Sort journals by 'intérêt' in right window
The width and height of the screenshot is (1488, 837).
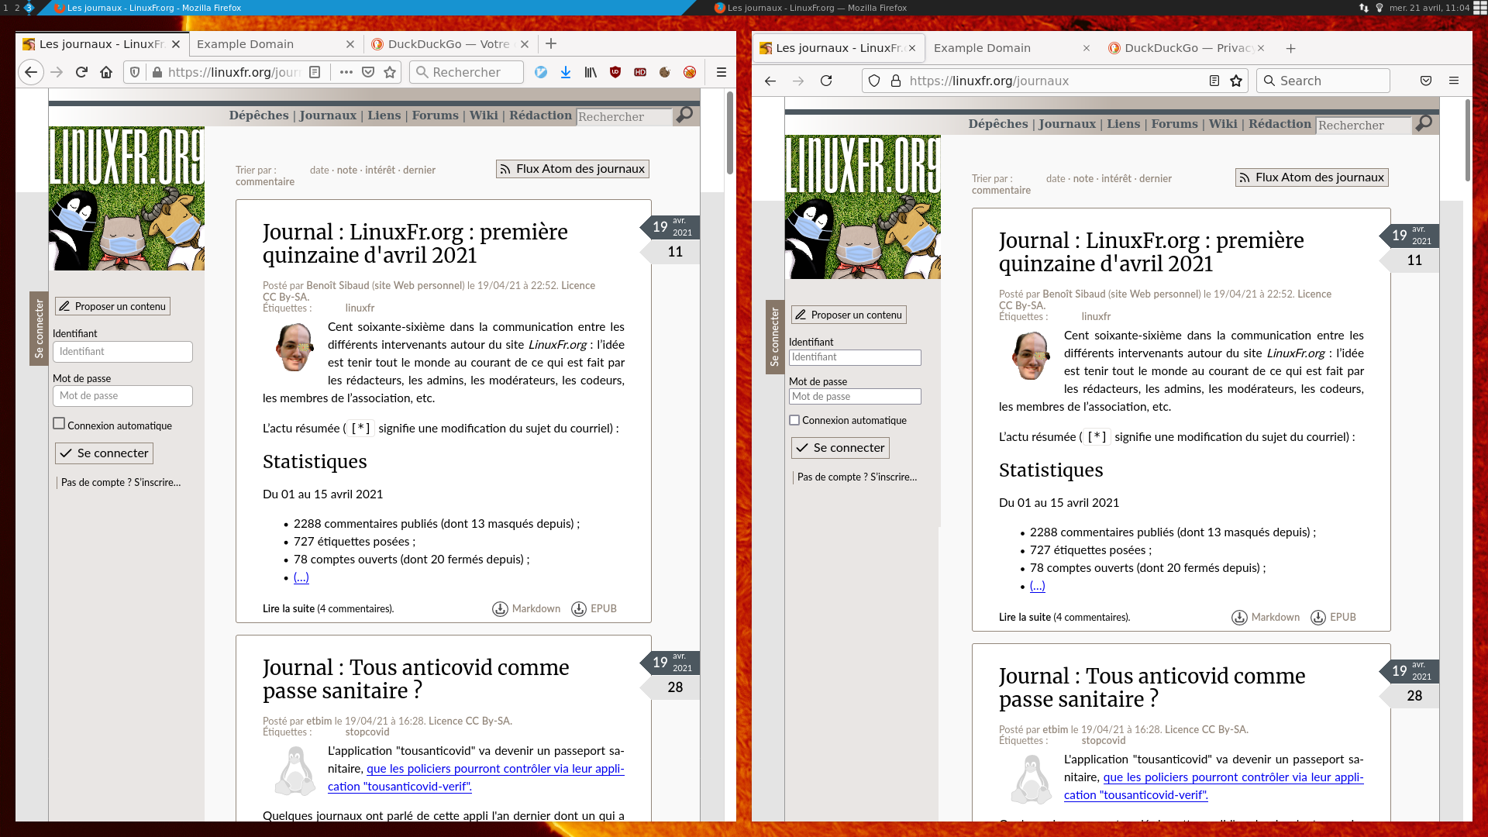[x=1117, y=179]
